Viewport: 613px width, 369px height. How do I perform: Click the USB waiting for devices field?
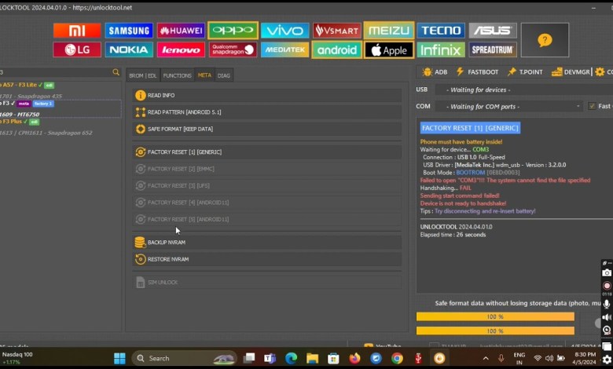(524, 90)
